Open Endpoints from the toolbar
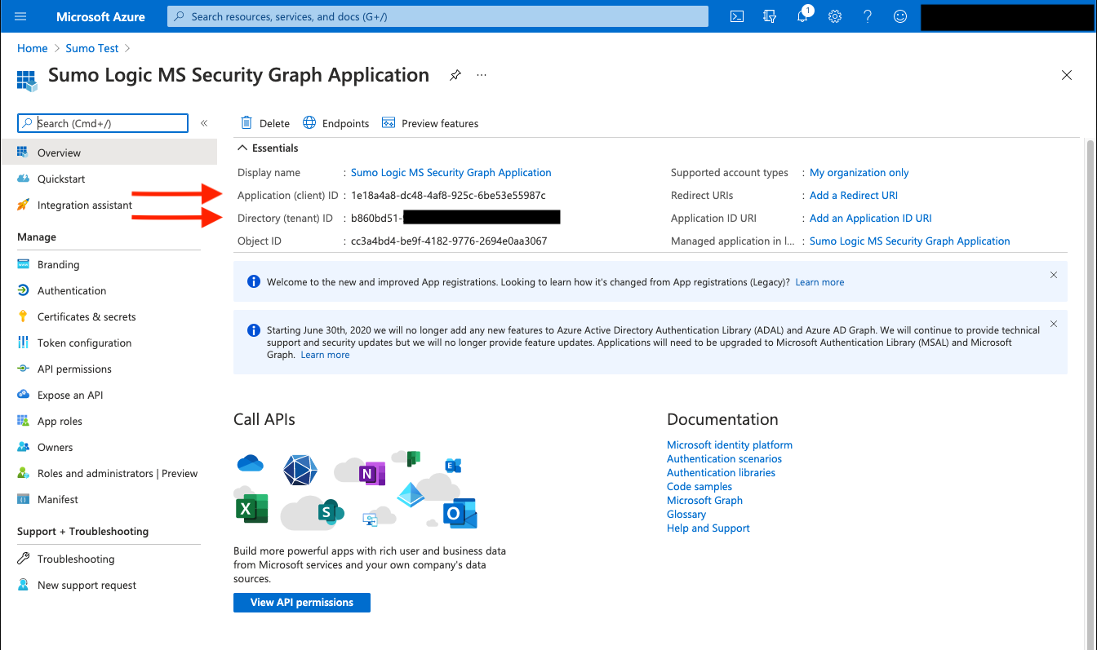The width and height of the screenshot is (1097, 650). (x=336, y=123)
